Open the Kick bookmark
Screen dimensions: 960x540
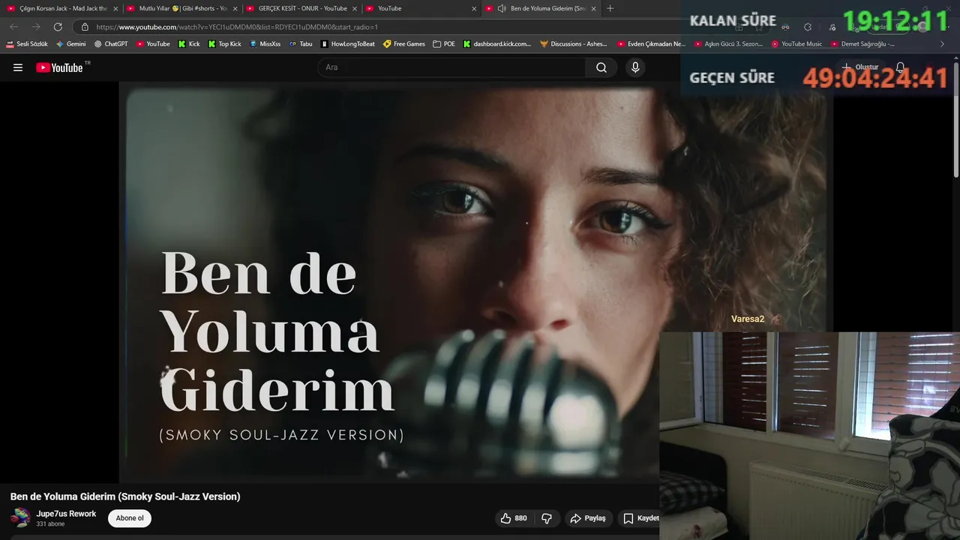[189, 44]
